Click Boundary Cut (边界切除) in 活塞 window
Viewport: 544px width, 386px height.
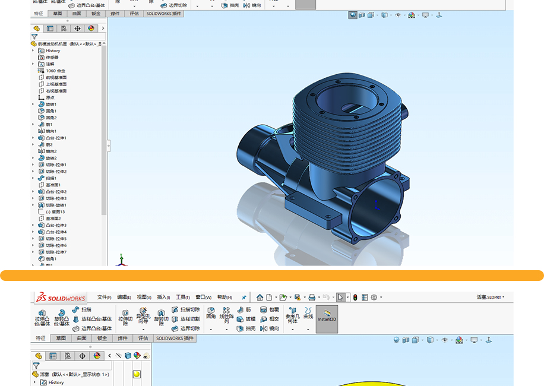pos(186,328)
